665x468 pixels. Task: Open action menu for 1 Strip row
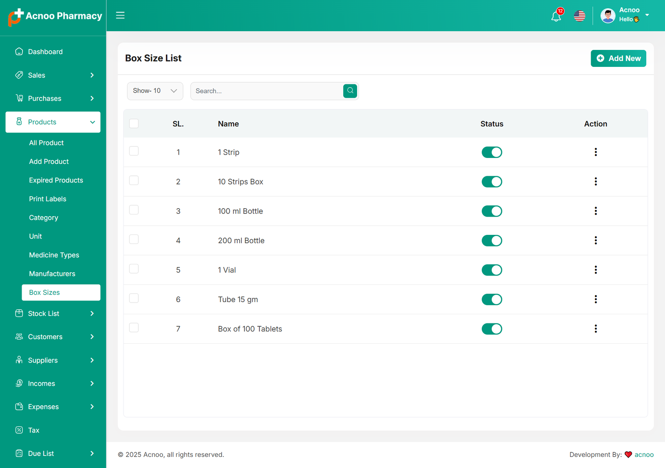pyautogui.click(x=596, y=152)
